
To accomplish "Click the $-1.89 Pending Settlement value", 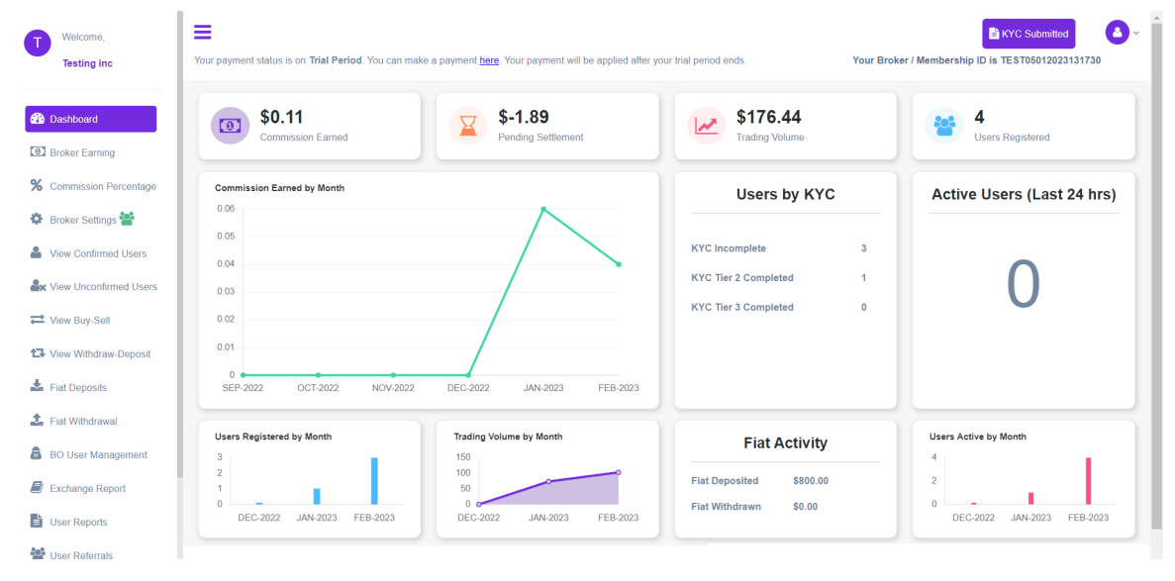I will (523, 117).
